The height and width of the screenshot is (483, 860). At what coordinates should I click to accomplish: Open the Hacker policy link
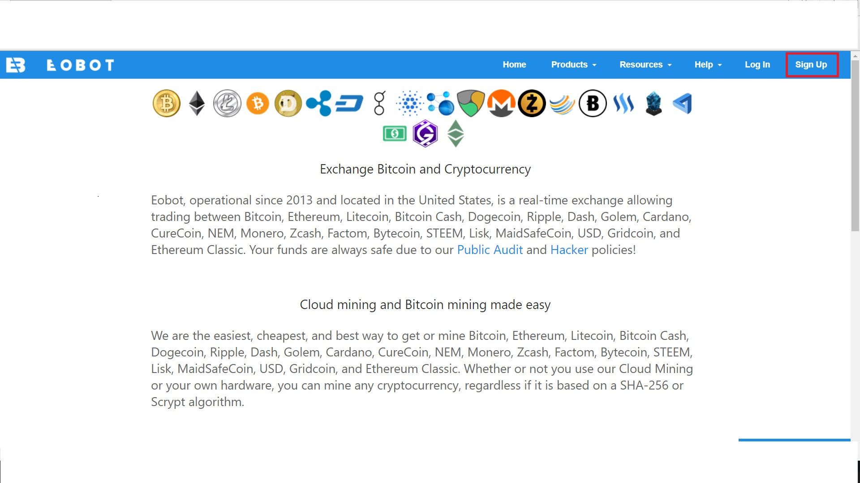tap(569, 250)
